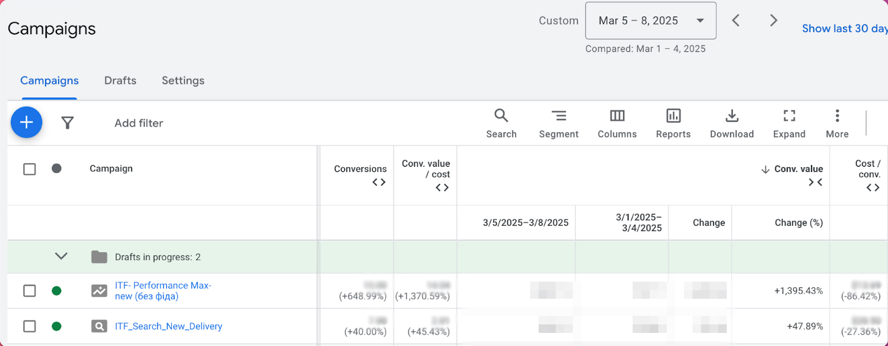Click the blue plus new campaign button
This screenshot has height=346, width=888.
click(26, 122)
